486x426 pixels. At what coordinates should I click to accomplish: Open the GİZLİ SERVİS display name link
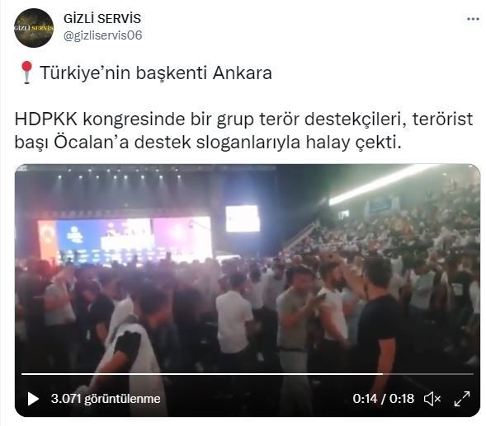(102, 19)
